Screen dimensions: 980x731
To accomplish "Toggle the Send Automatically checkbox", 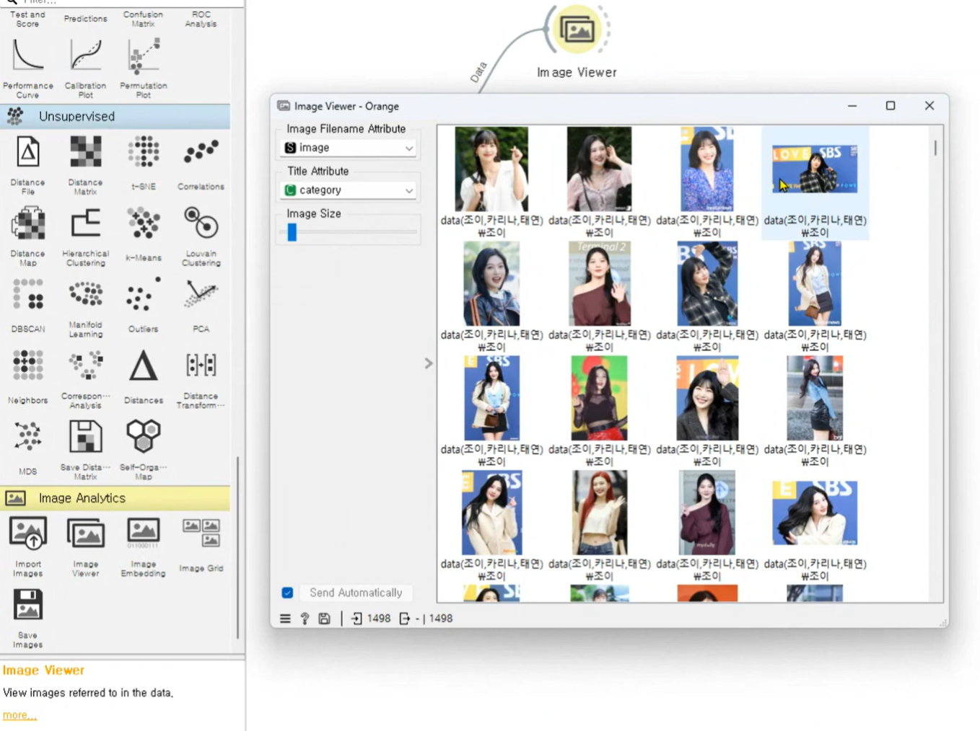I will (287, 593).
